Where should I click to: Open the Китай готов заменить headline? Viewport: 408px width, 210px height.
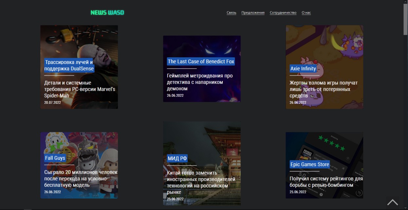(201, 182)
